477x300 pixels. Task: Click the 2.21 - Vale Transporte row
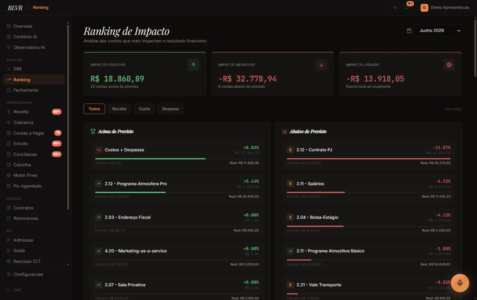[x=369, y=288]
